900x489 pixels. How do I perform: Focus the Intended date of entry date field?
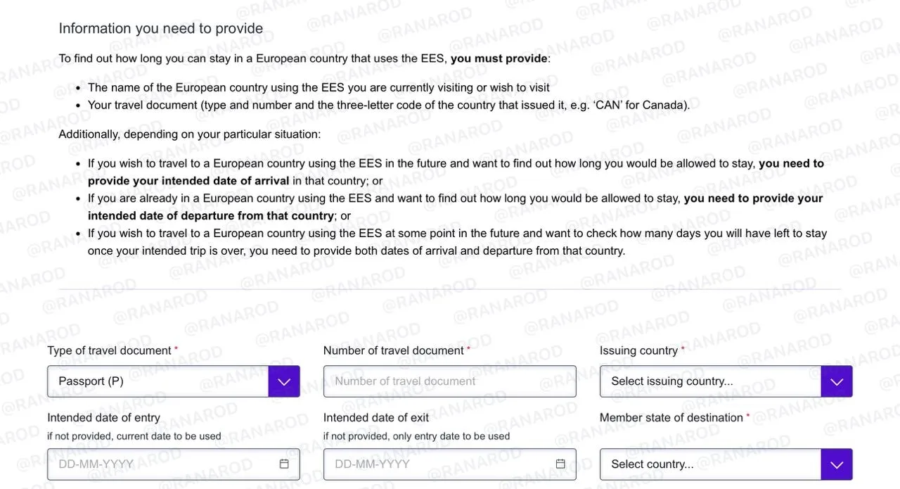[x=174, y=464]
